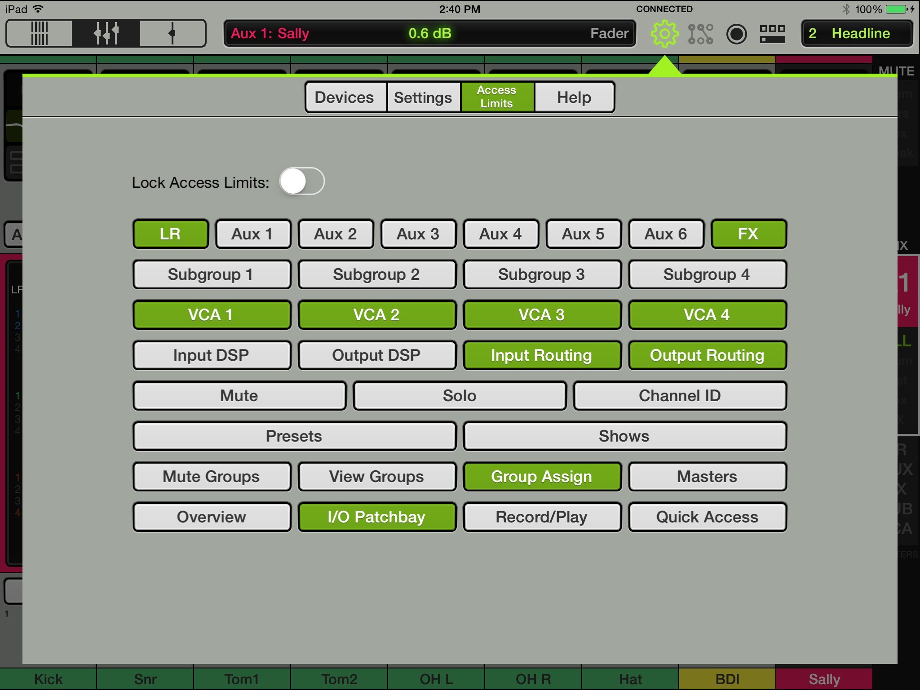This screenshot has height=690, width=920.
Task: Select the single channel view icon
Action: 172,33
